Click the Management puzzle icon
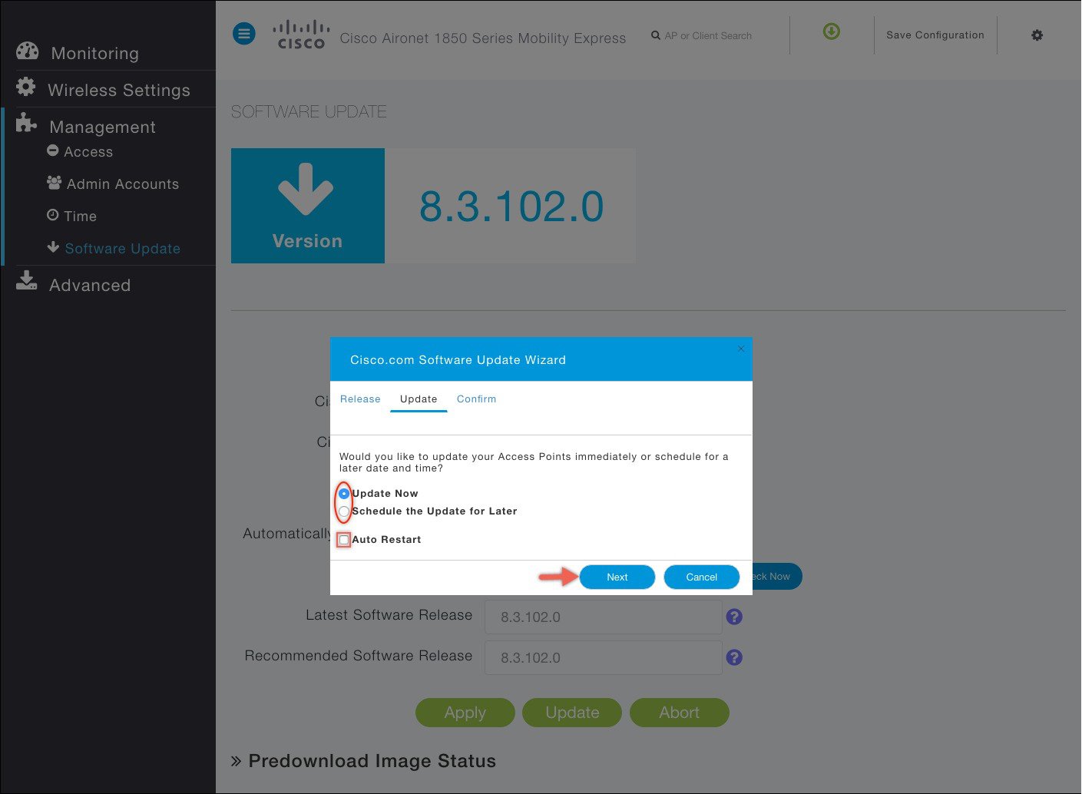 coord(27,123)
